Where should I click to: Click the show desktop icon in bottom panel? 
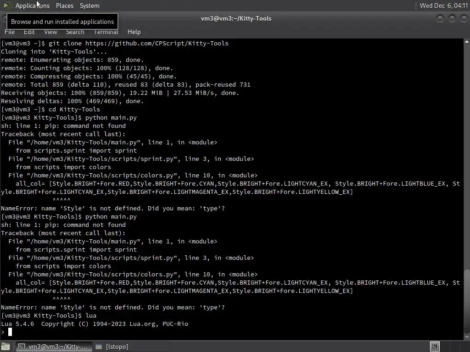point(6,346)
